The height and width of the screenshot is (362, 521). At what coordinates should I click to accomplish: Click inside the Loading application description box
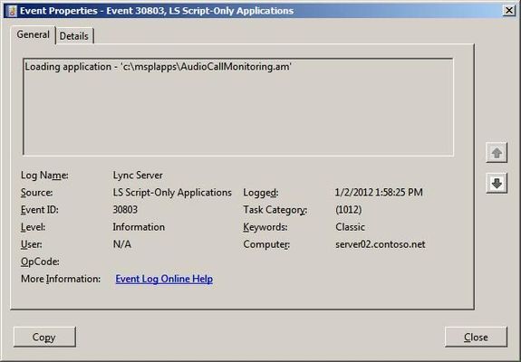click(x=238, y=107)
